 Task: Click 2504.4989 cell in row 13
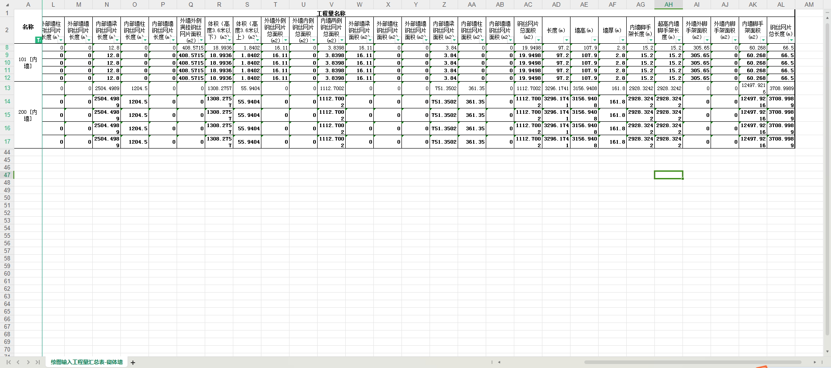(107, 88)
